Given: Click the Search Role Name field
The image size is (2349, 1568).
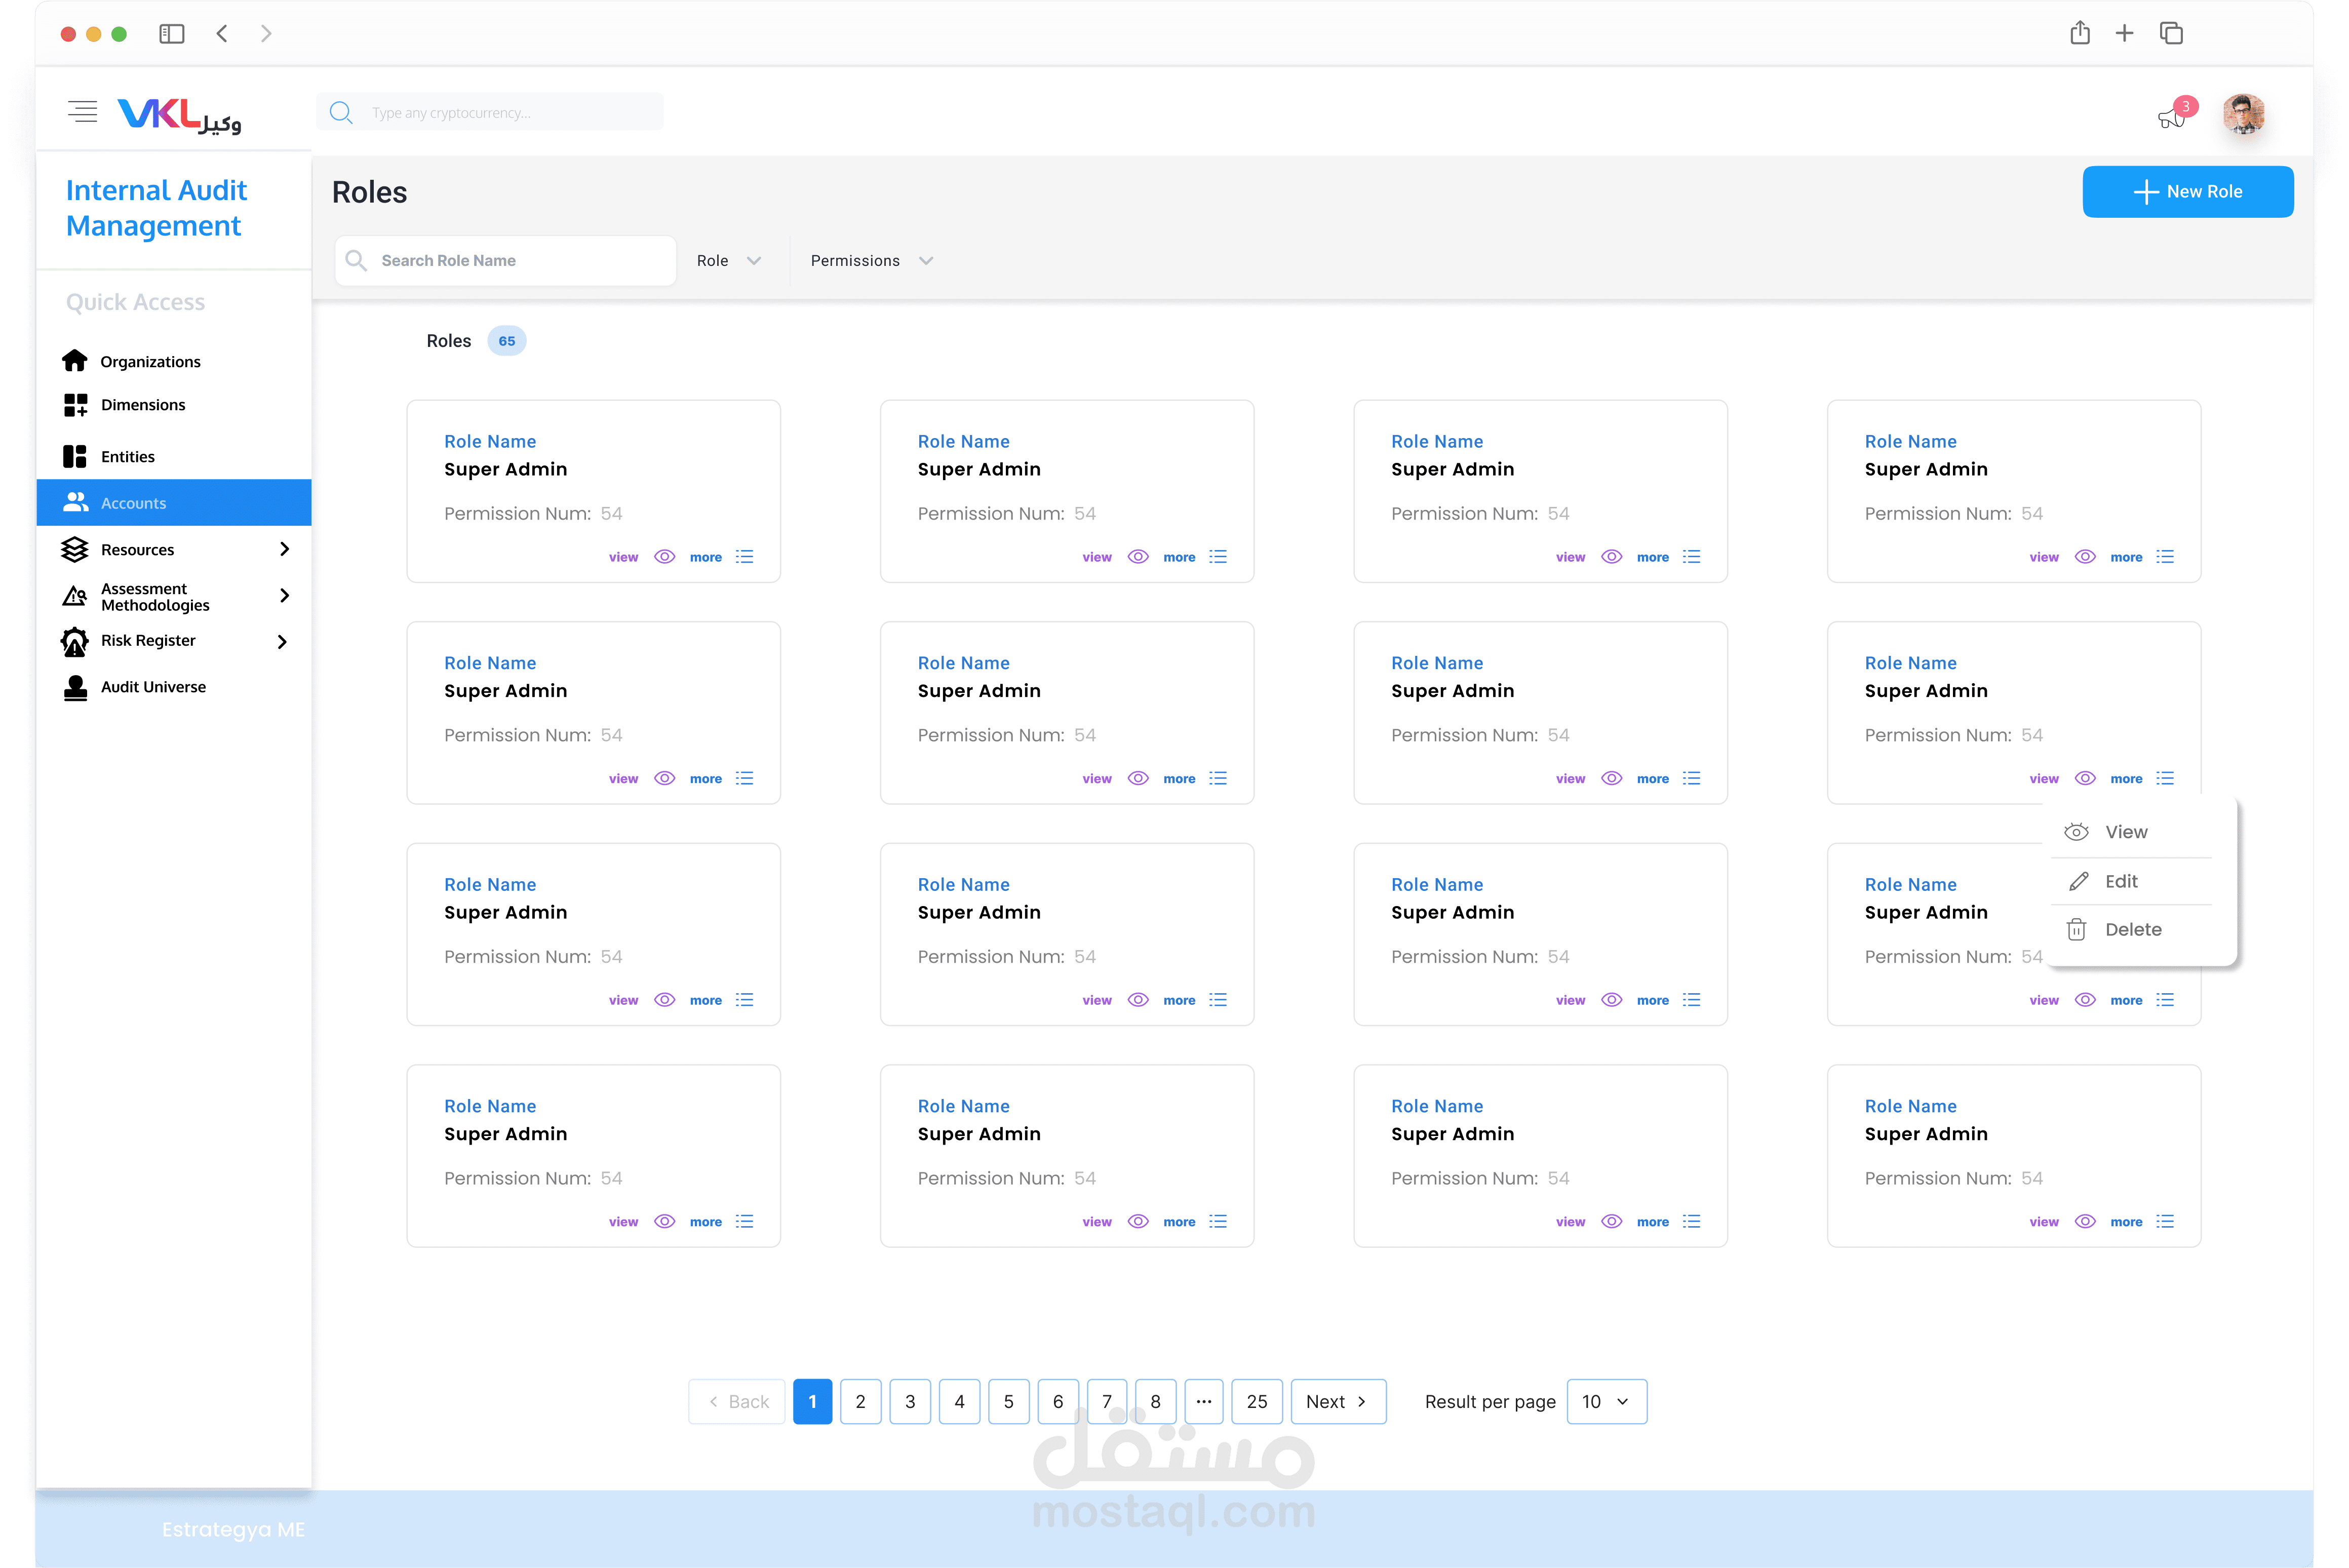Looking at the screenshot, I should tap(506, 260).
